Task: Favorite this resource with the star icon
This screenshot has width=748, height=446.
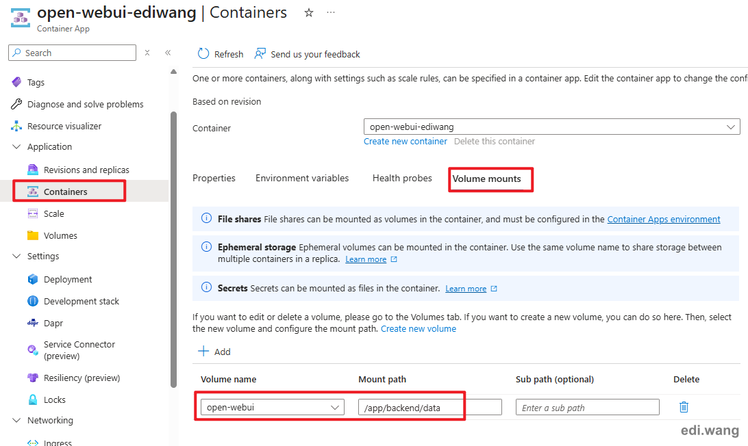Action: click(x=309, y=13)
